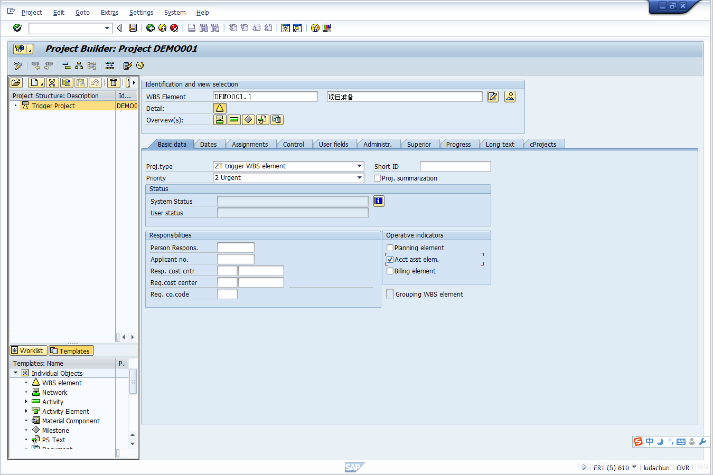
Task: Switch to the Dates tab
Action: 208,145
